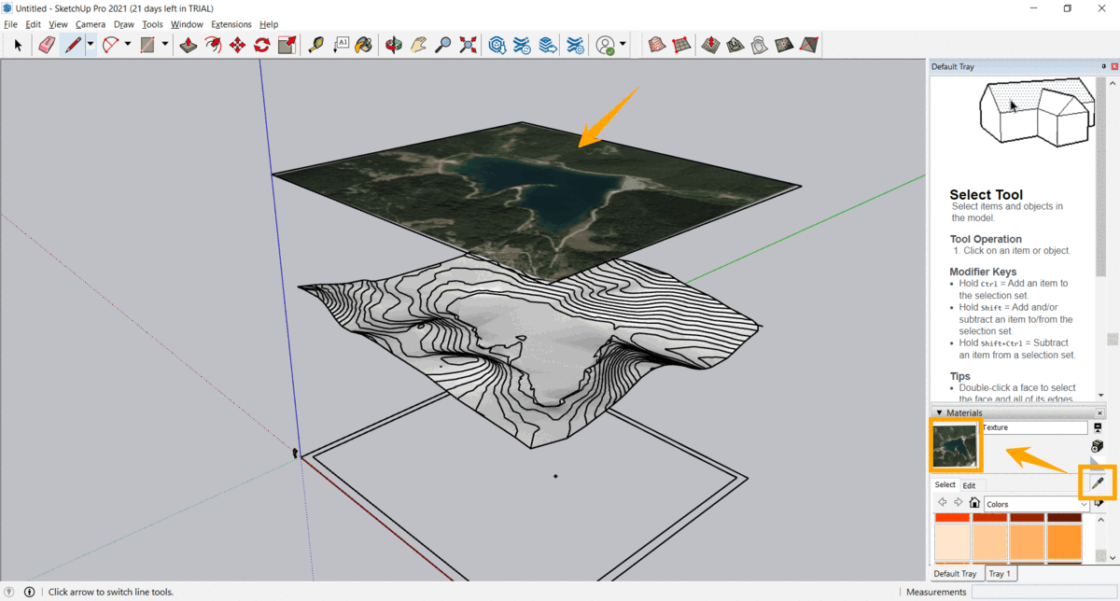Pick the Sample Paint eyedropper
The width and height of the screenshot is (1120, 601).
point(1098,482)
